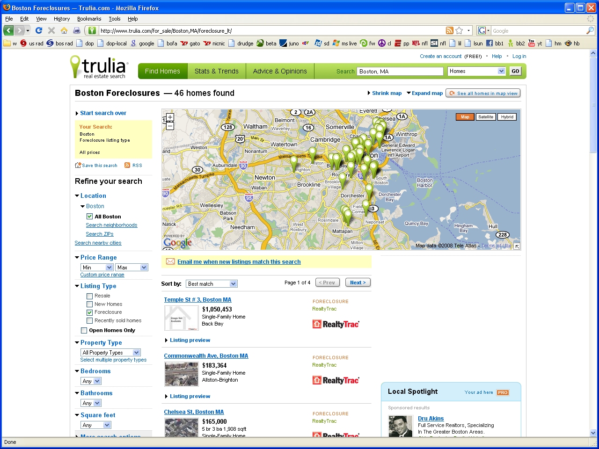
Task: Click the Start search over link
Action: click(x=103, y=113)
